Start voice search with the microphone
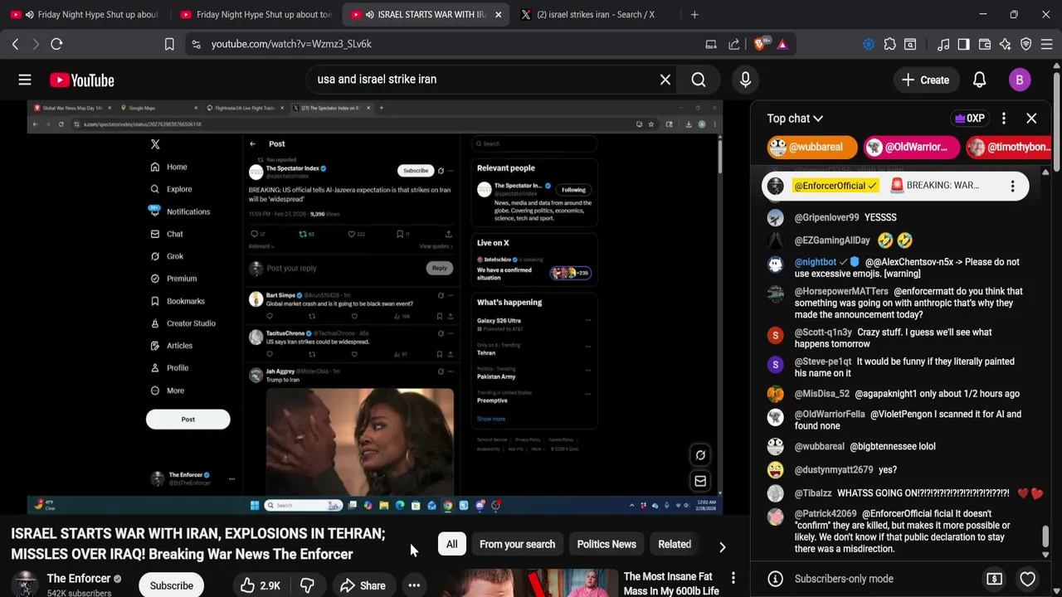 (x=745, y=80)
